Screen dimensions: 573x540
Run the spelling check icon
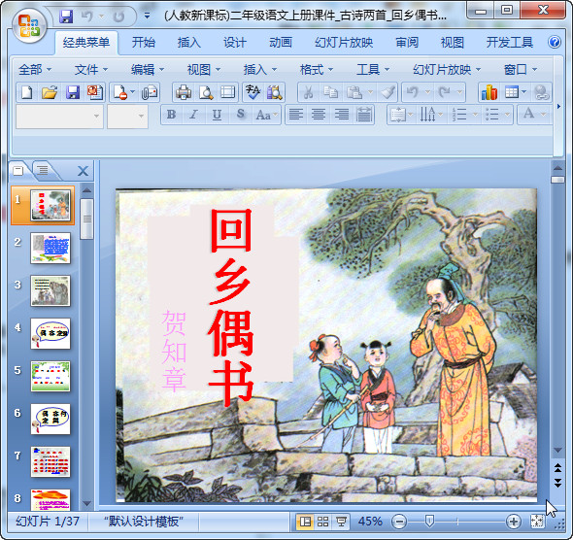pos(253,92)
